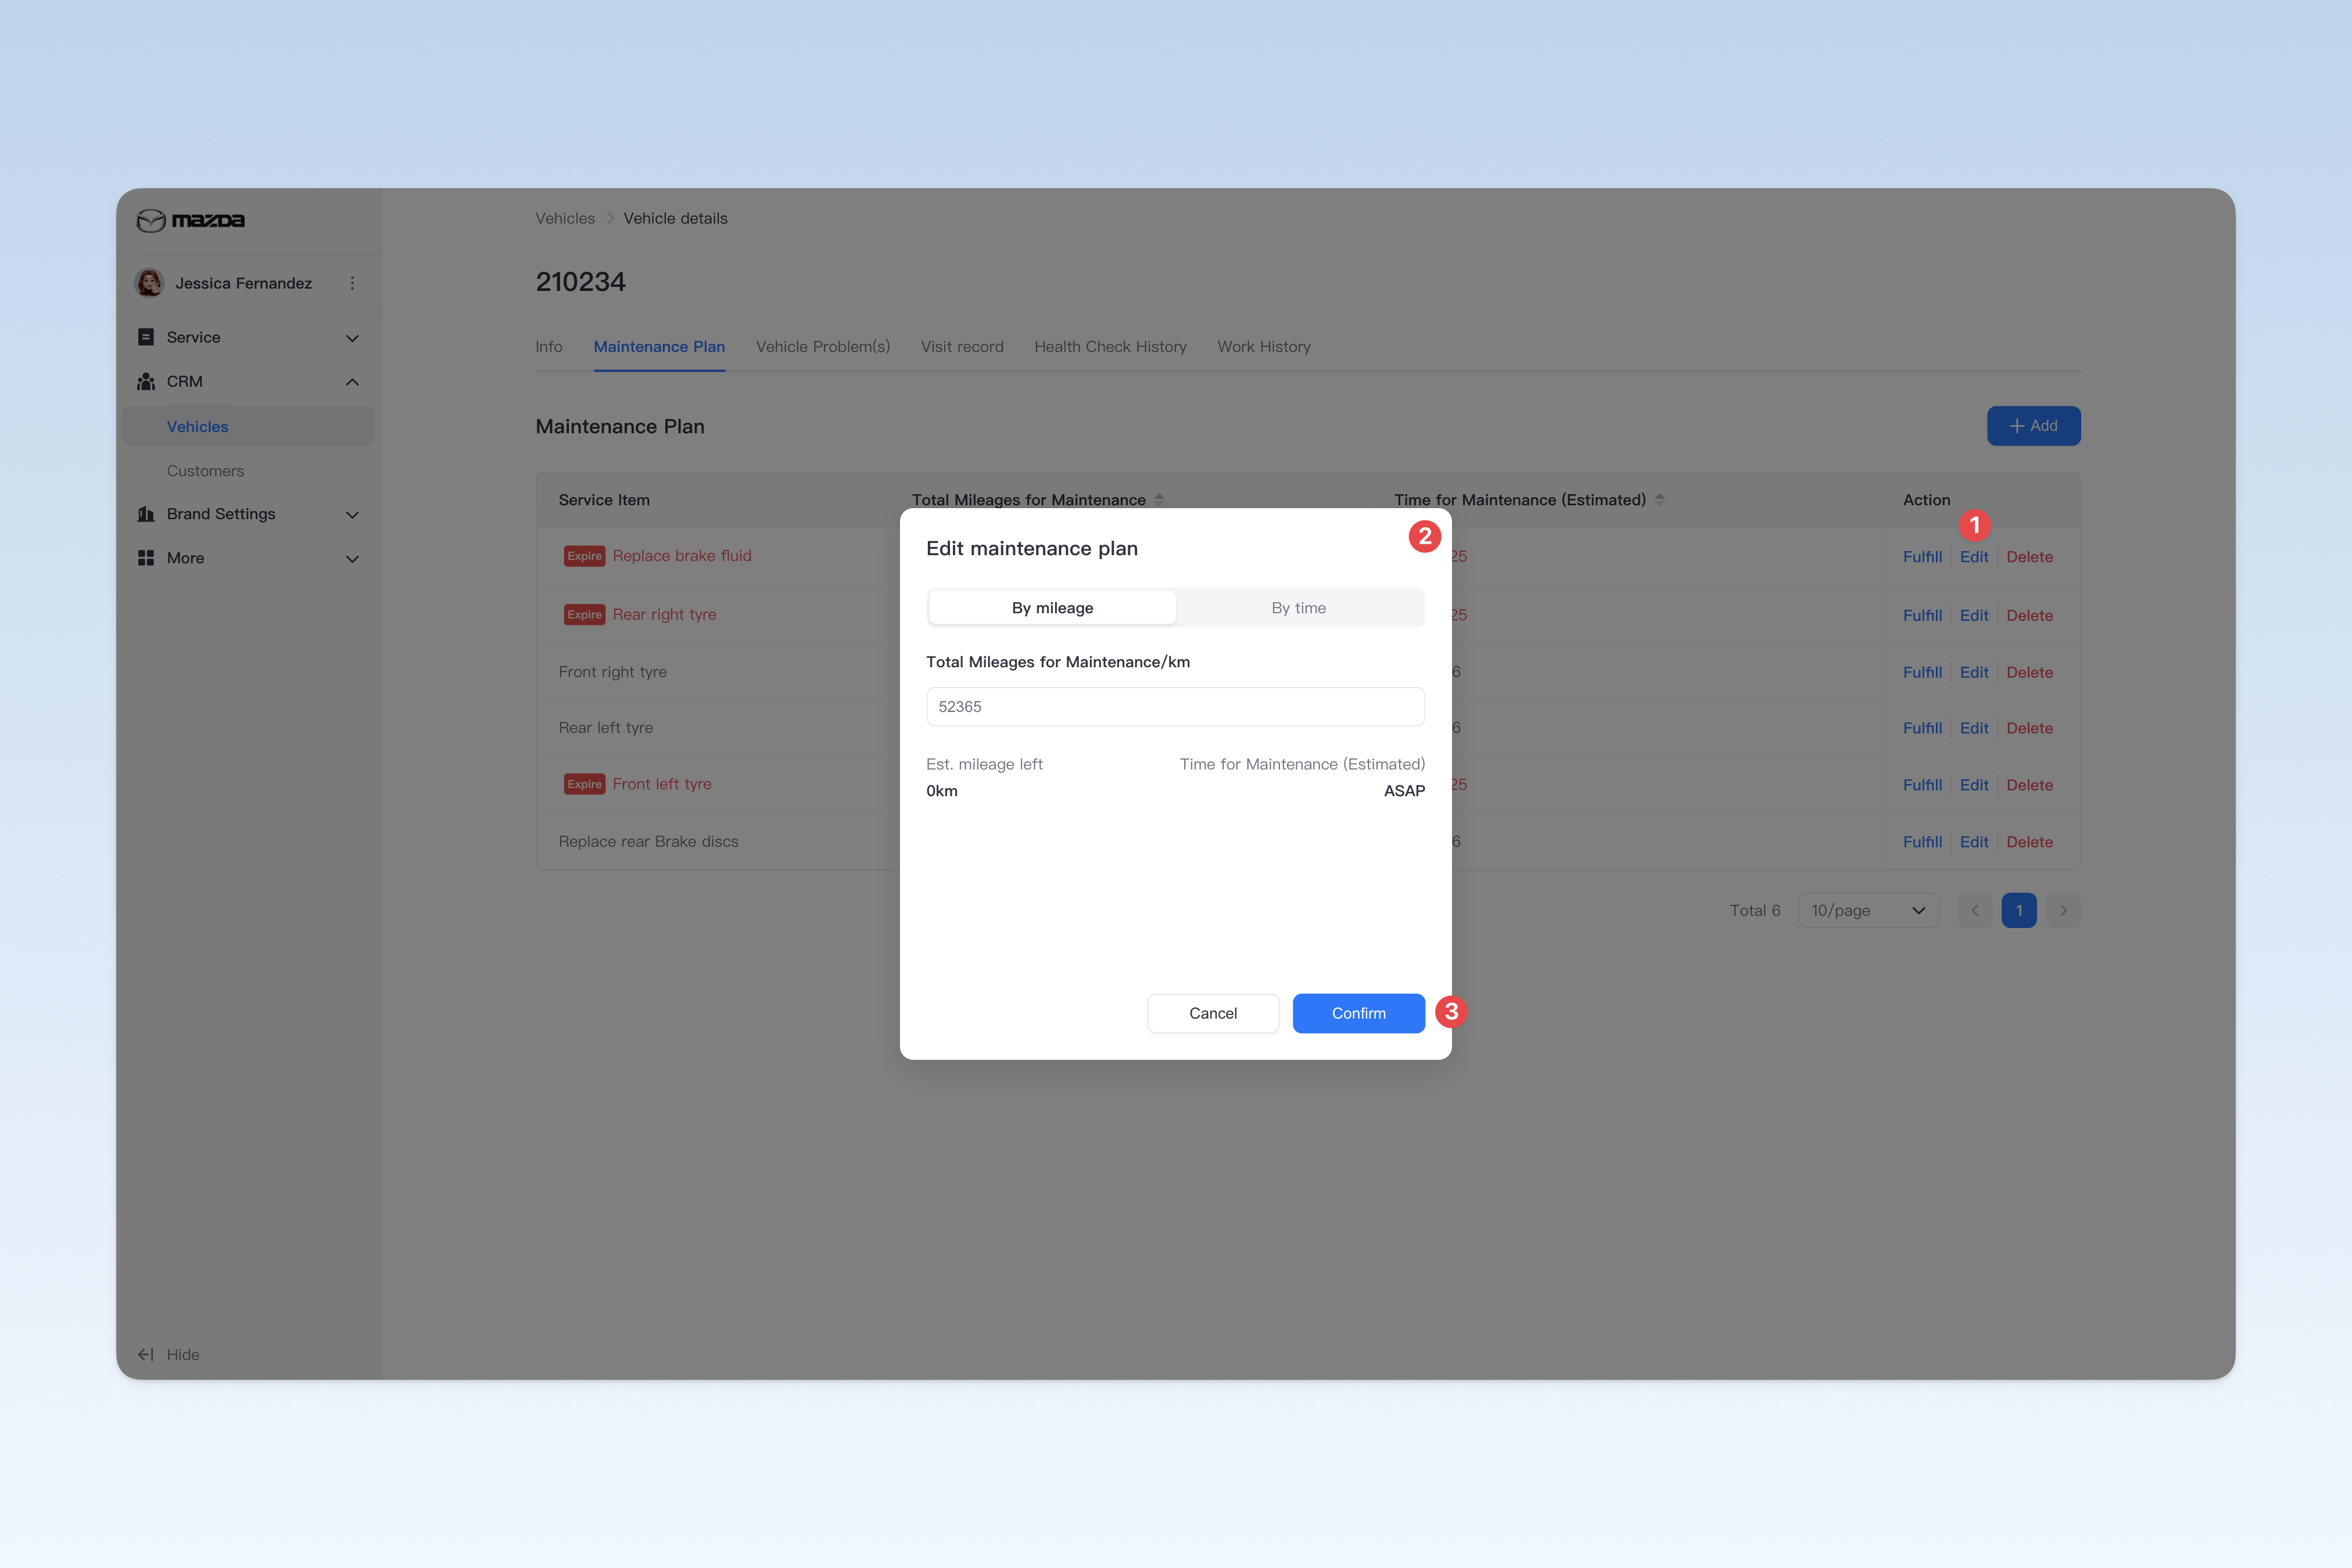The image size is (2352, 1568).
Task: Click the Hide sidebar arrow icon
Action: 146,1354
